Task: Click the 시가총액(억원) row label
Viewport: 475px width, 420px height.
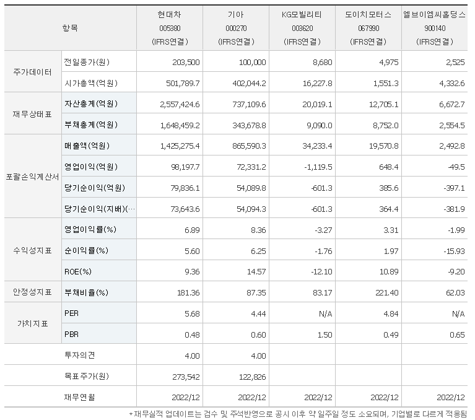Action: click(90, 83)
